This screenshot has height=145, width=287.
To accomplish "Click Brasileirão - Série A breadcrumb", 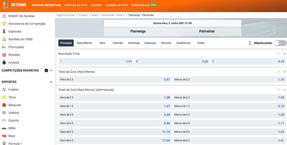I will (113, 15).
